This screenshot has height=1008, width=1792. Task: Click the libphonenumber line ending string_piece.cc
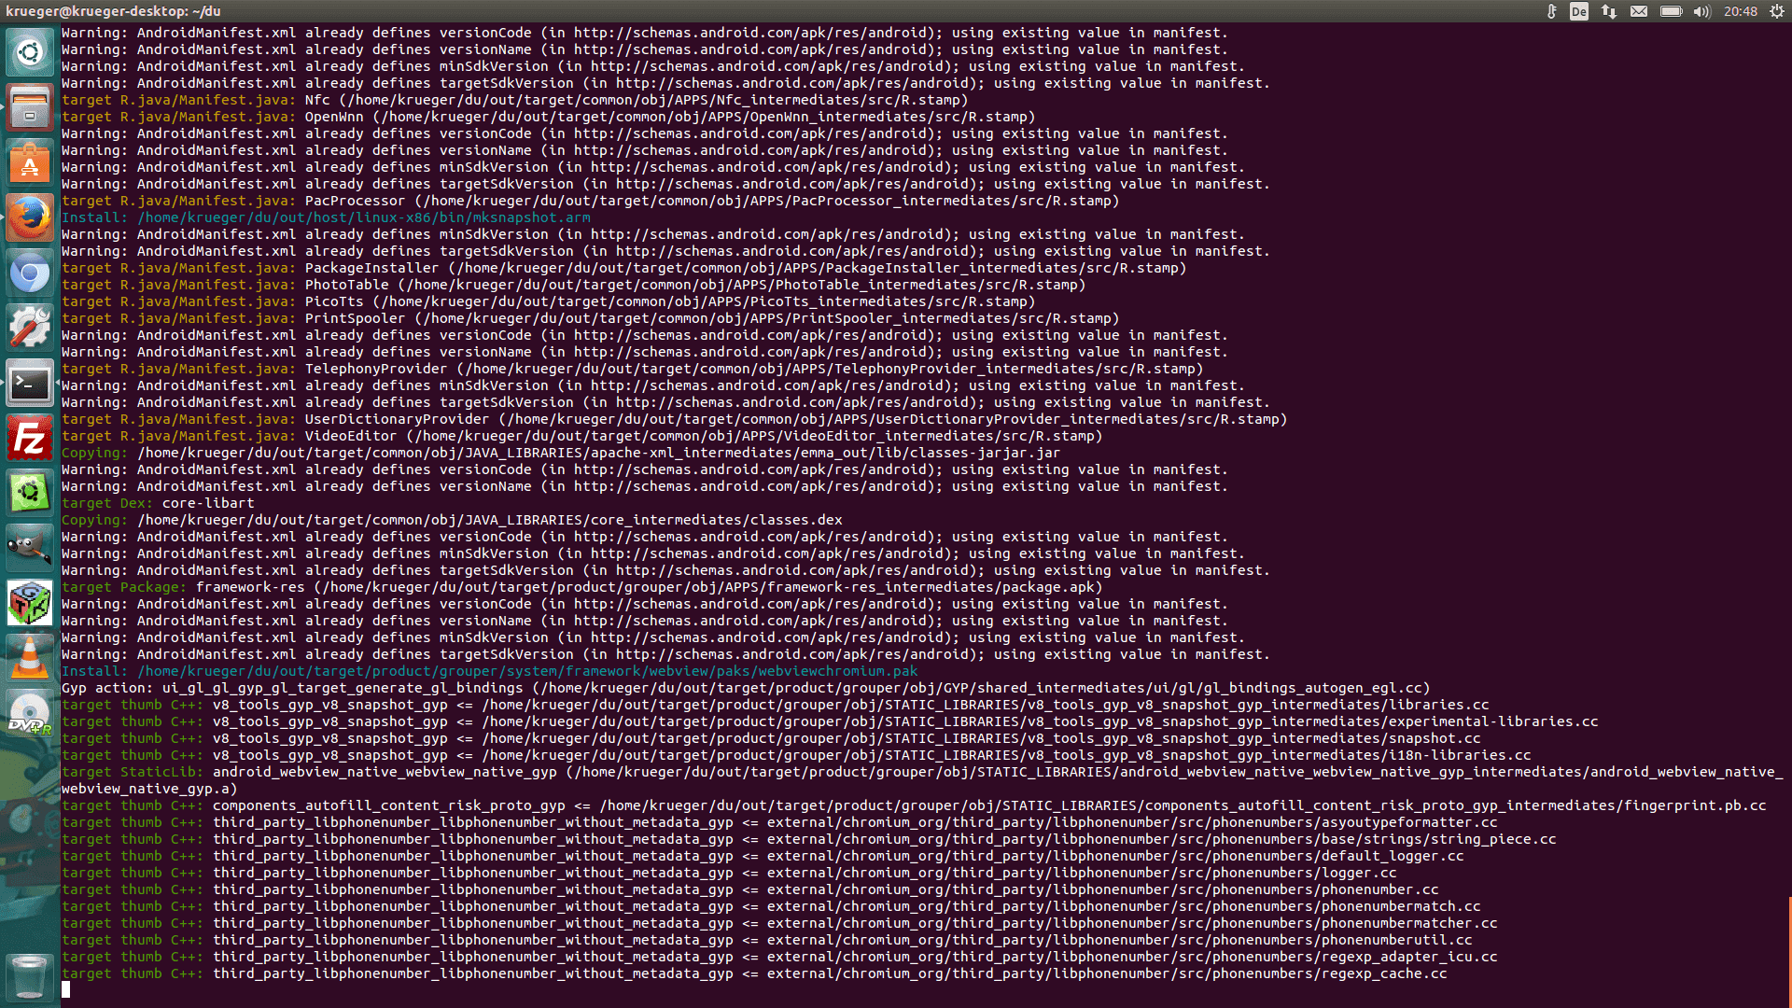coord(809,839)
